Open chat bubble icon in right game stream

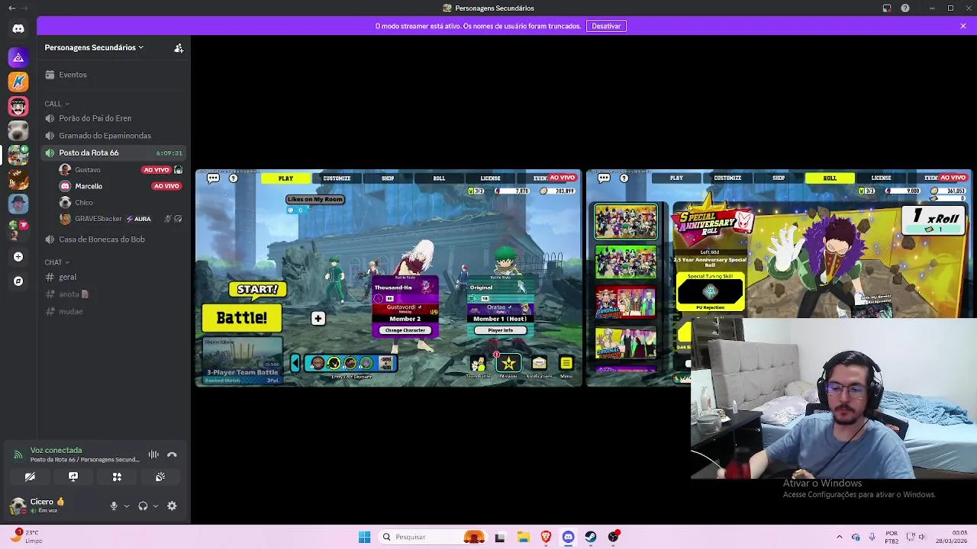(604, 178)
